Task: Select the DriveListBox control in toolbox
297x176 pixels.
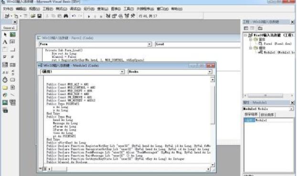Action: (12, 80)
